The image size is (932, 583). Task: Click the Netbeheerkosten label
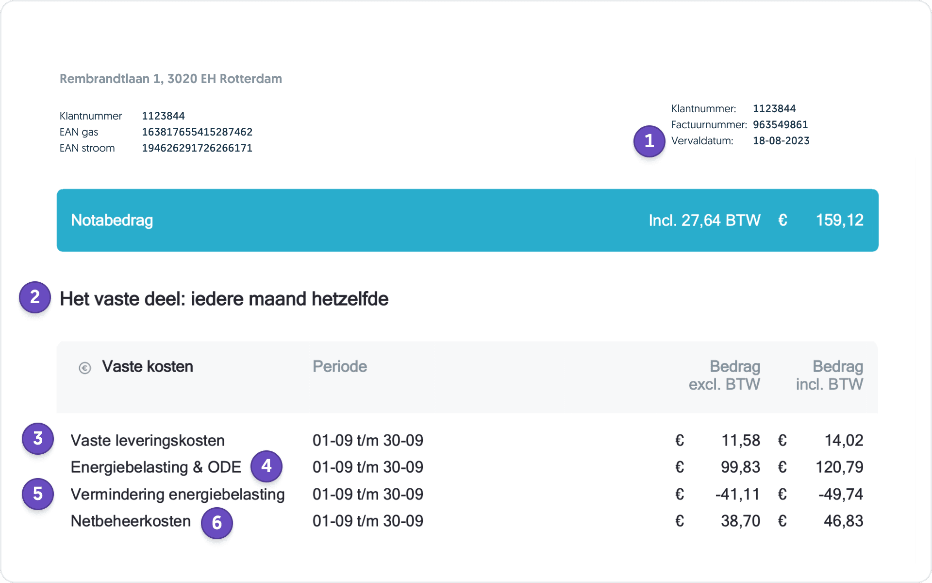click(x=131, y=521)
